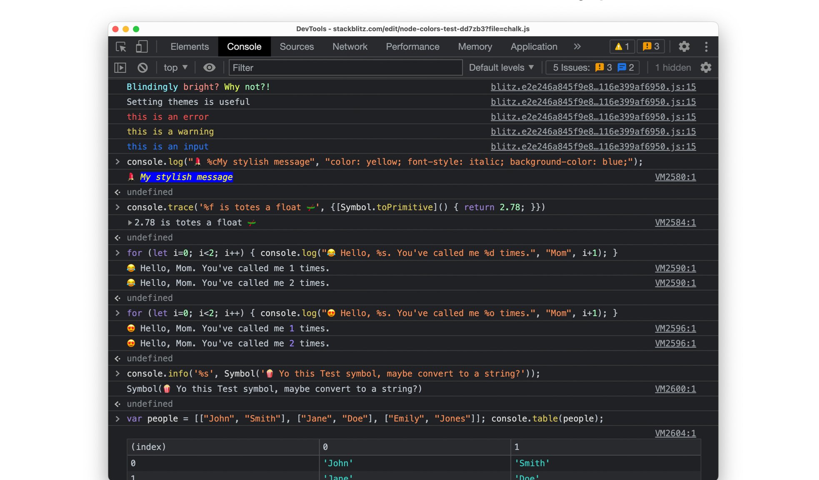Activate the inspect element picker icon
This screenshot has width=819, height=480.
[x=121, y=47]
